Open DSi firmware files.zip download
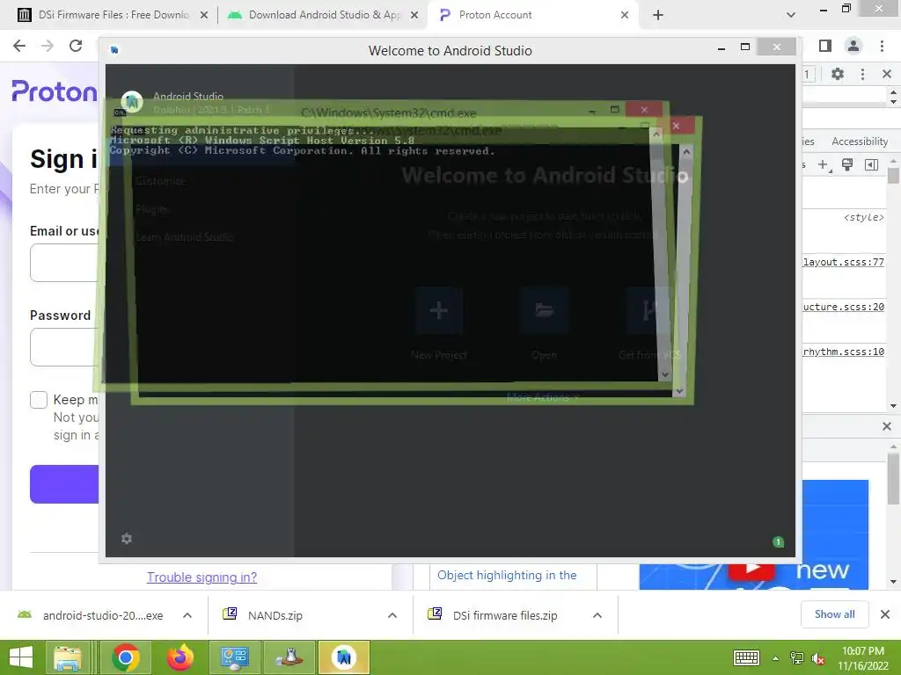 coord(494,615)
